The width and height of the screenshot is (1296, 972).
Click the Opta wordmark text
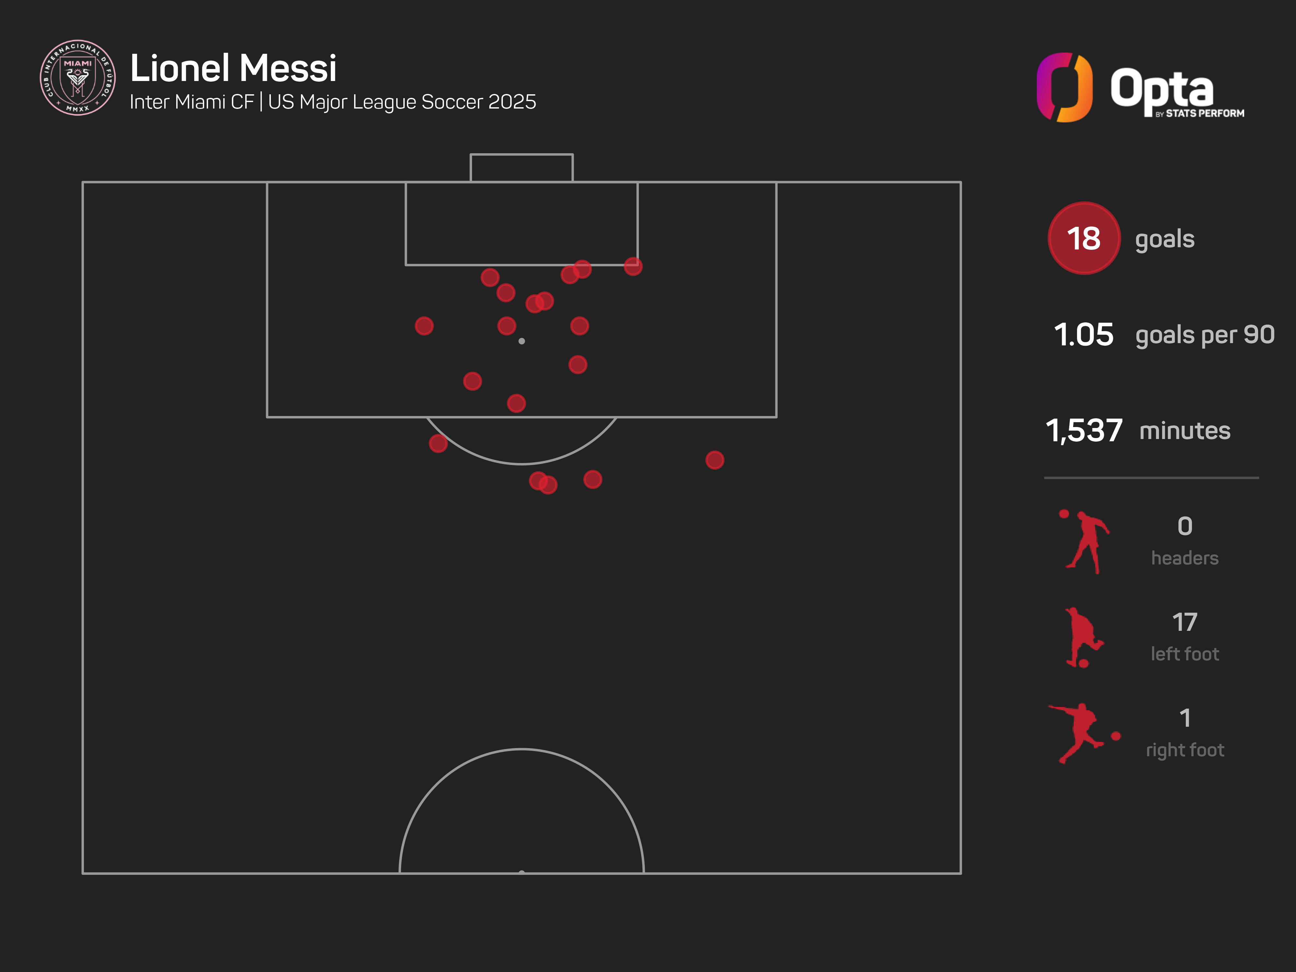click(x=1161, y=88)
